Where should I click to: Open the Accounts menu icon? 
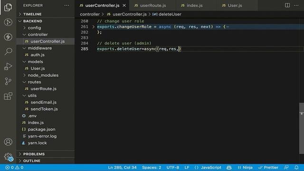coord(8,142)
